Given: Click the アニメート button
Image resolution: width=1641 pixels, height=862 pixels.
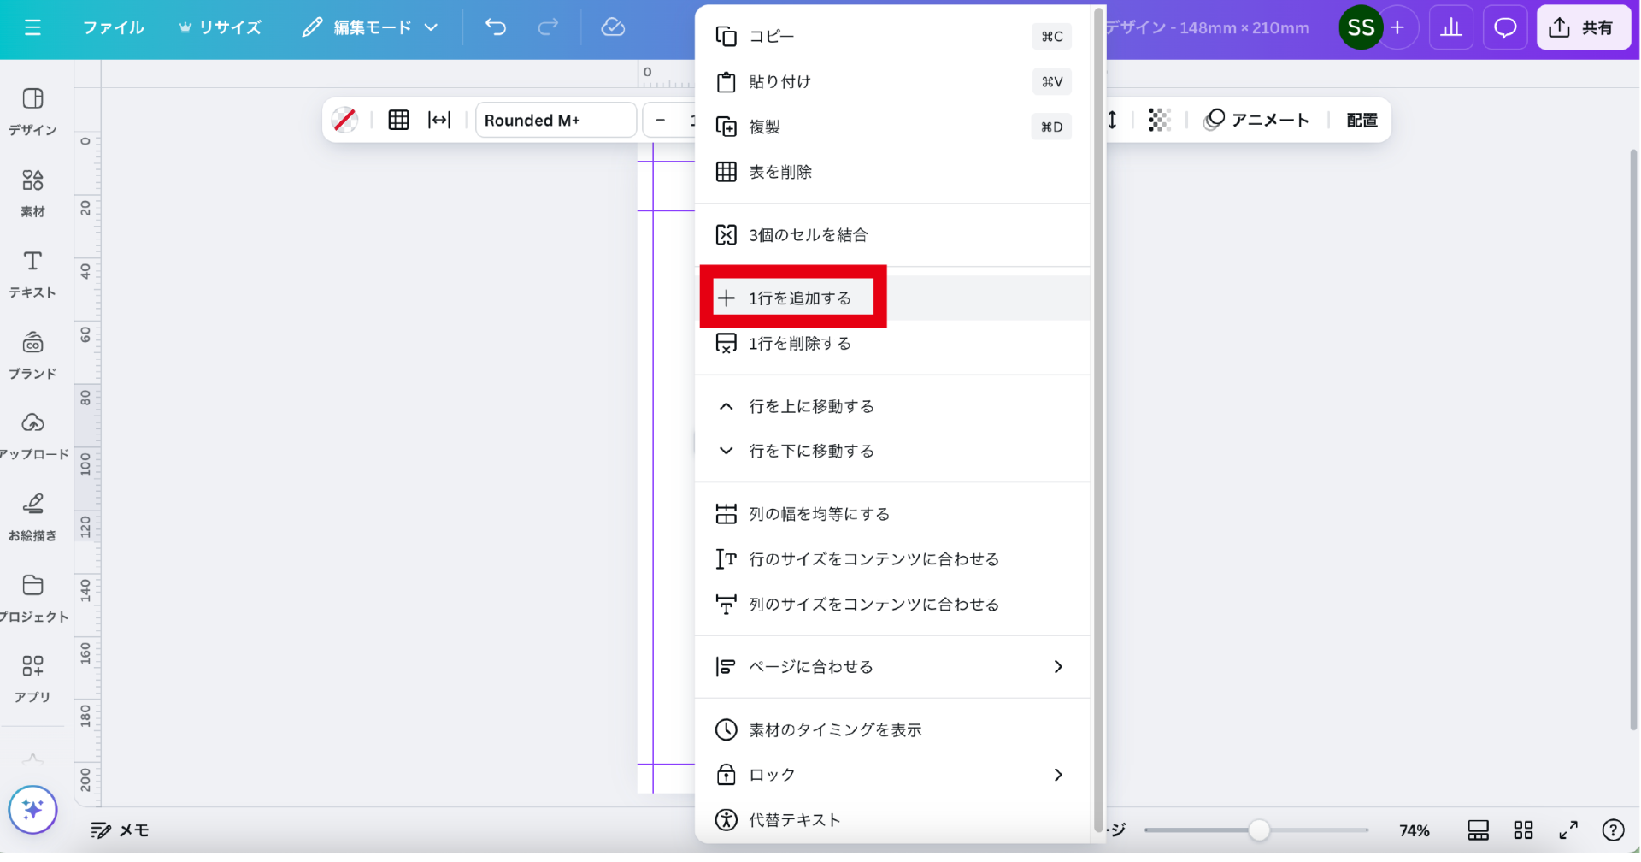Looking at the screenshot, I should [x=1256, y=121].
